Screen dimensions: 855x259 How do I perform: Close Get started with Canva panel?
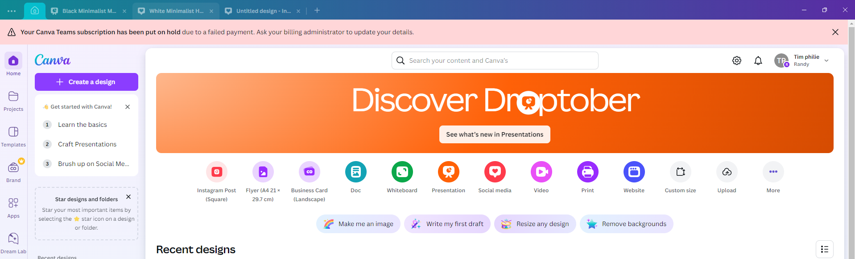128,107
